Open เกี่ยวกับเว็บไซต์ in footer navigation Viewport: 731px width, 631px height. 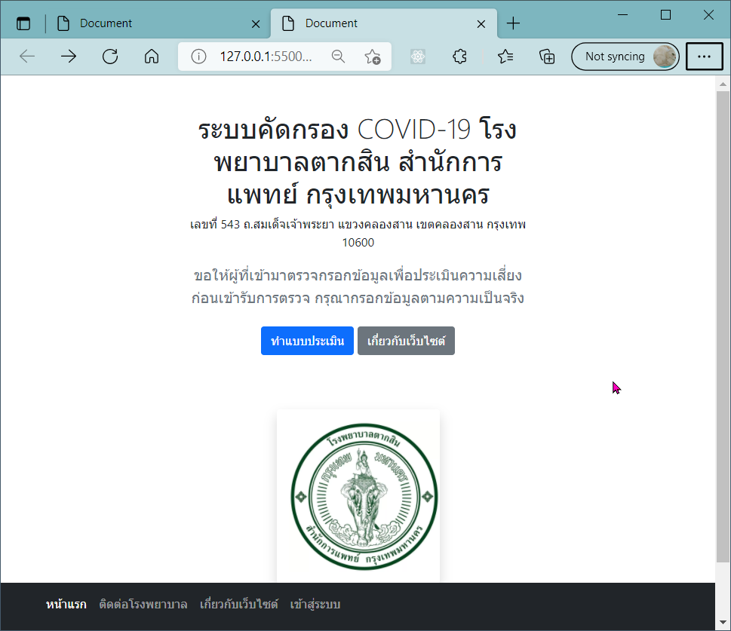point(238,605)
